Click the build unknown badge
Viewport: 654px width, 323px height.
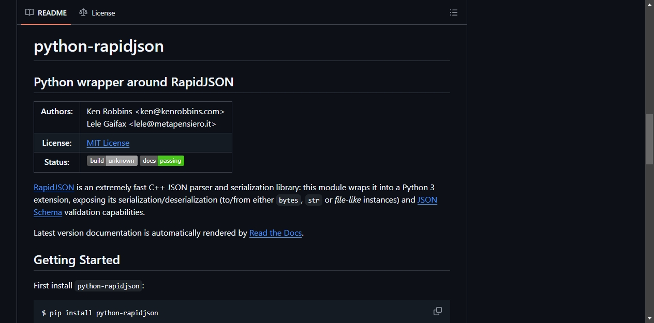coord(112,161)
